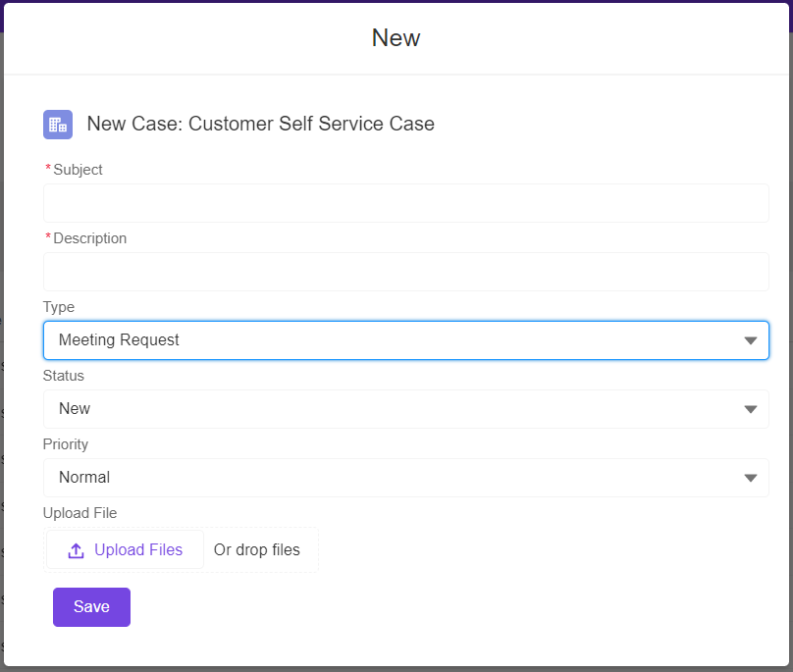This screenshot has width=793, height=672.
Task: Click the Type field chevron arrow
Action: pyautogui.click(x=751, y=340)
